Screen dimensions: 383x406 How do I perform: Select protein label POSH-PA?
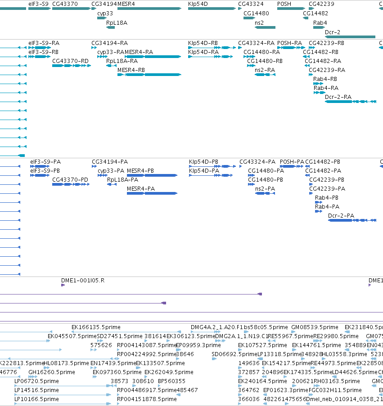click(292, 162)
